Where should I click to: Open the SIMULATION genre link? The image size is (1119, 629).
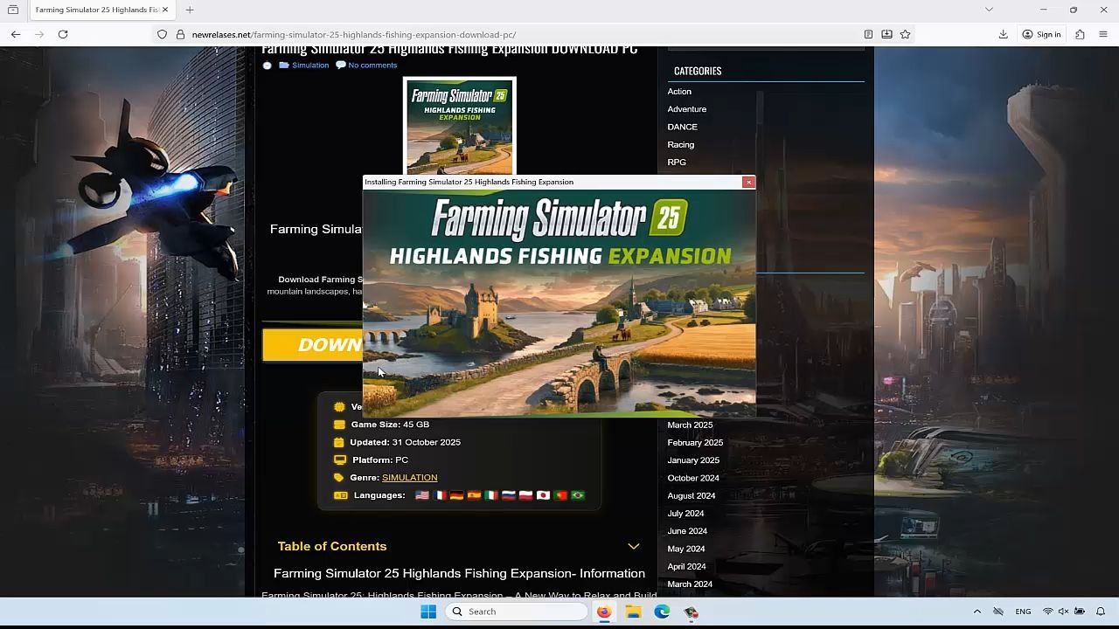(409, 477)
